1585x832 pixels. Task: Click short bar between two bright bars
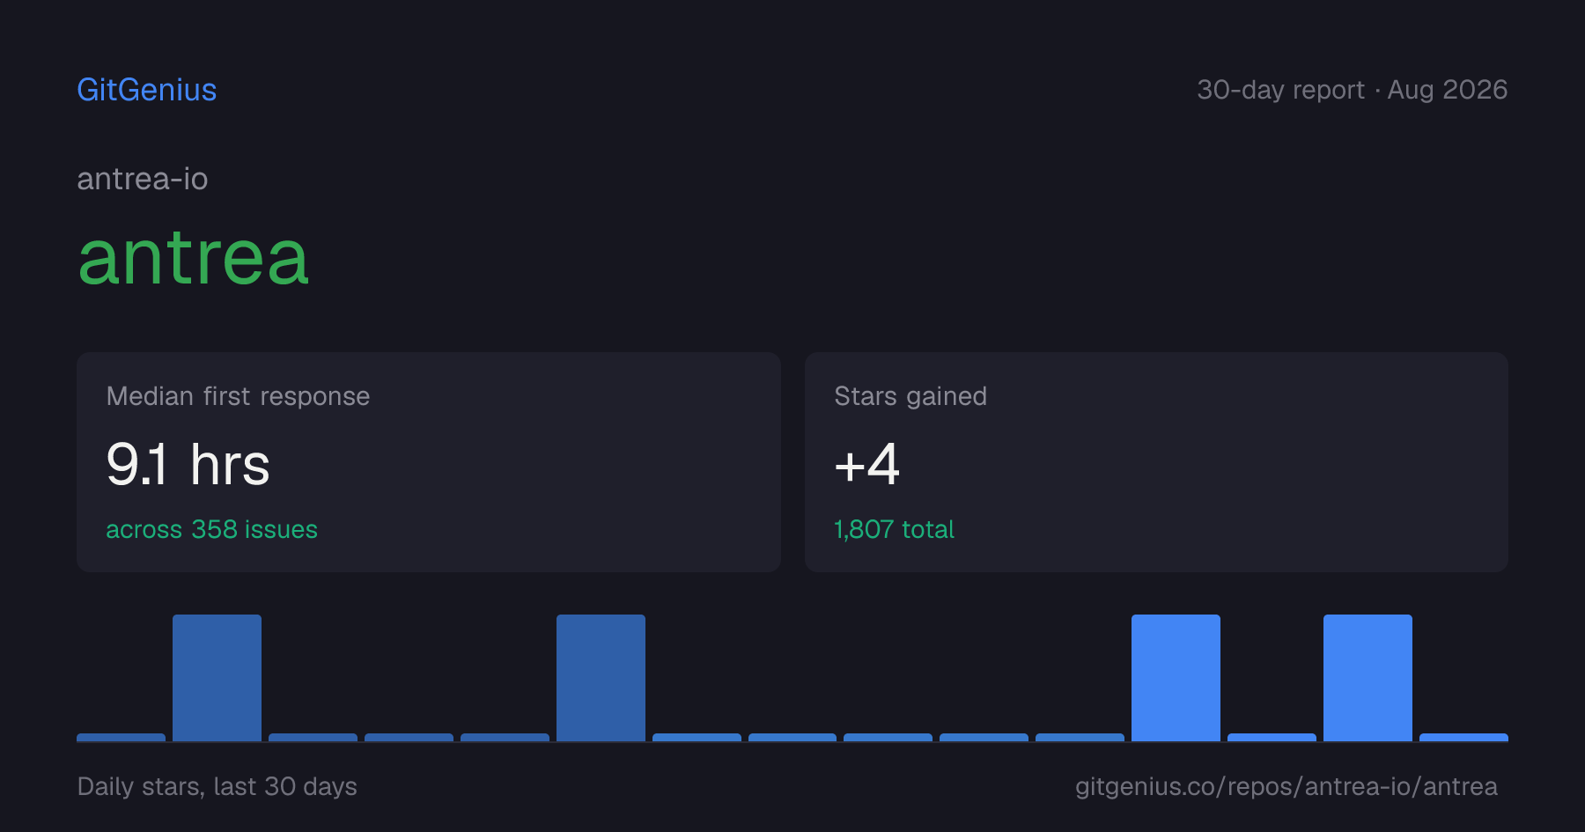click(1272, 738)
